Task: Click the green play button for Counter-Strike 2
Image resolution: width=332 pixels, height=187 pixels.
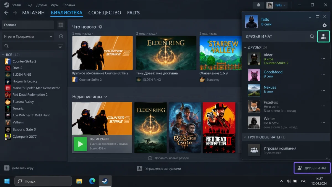Action: click(x=80, y=144)
